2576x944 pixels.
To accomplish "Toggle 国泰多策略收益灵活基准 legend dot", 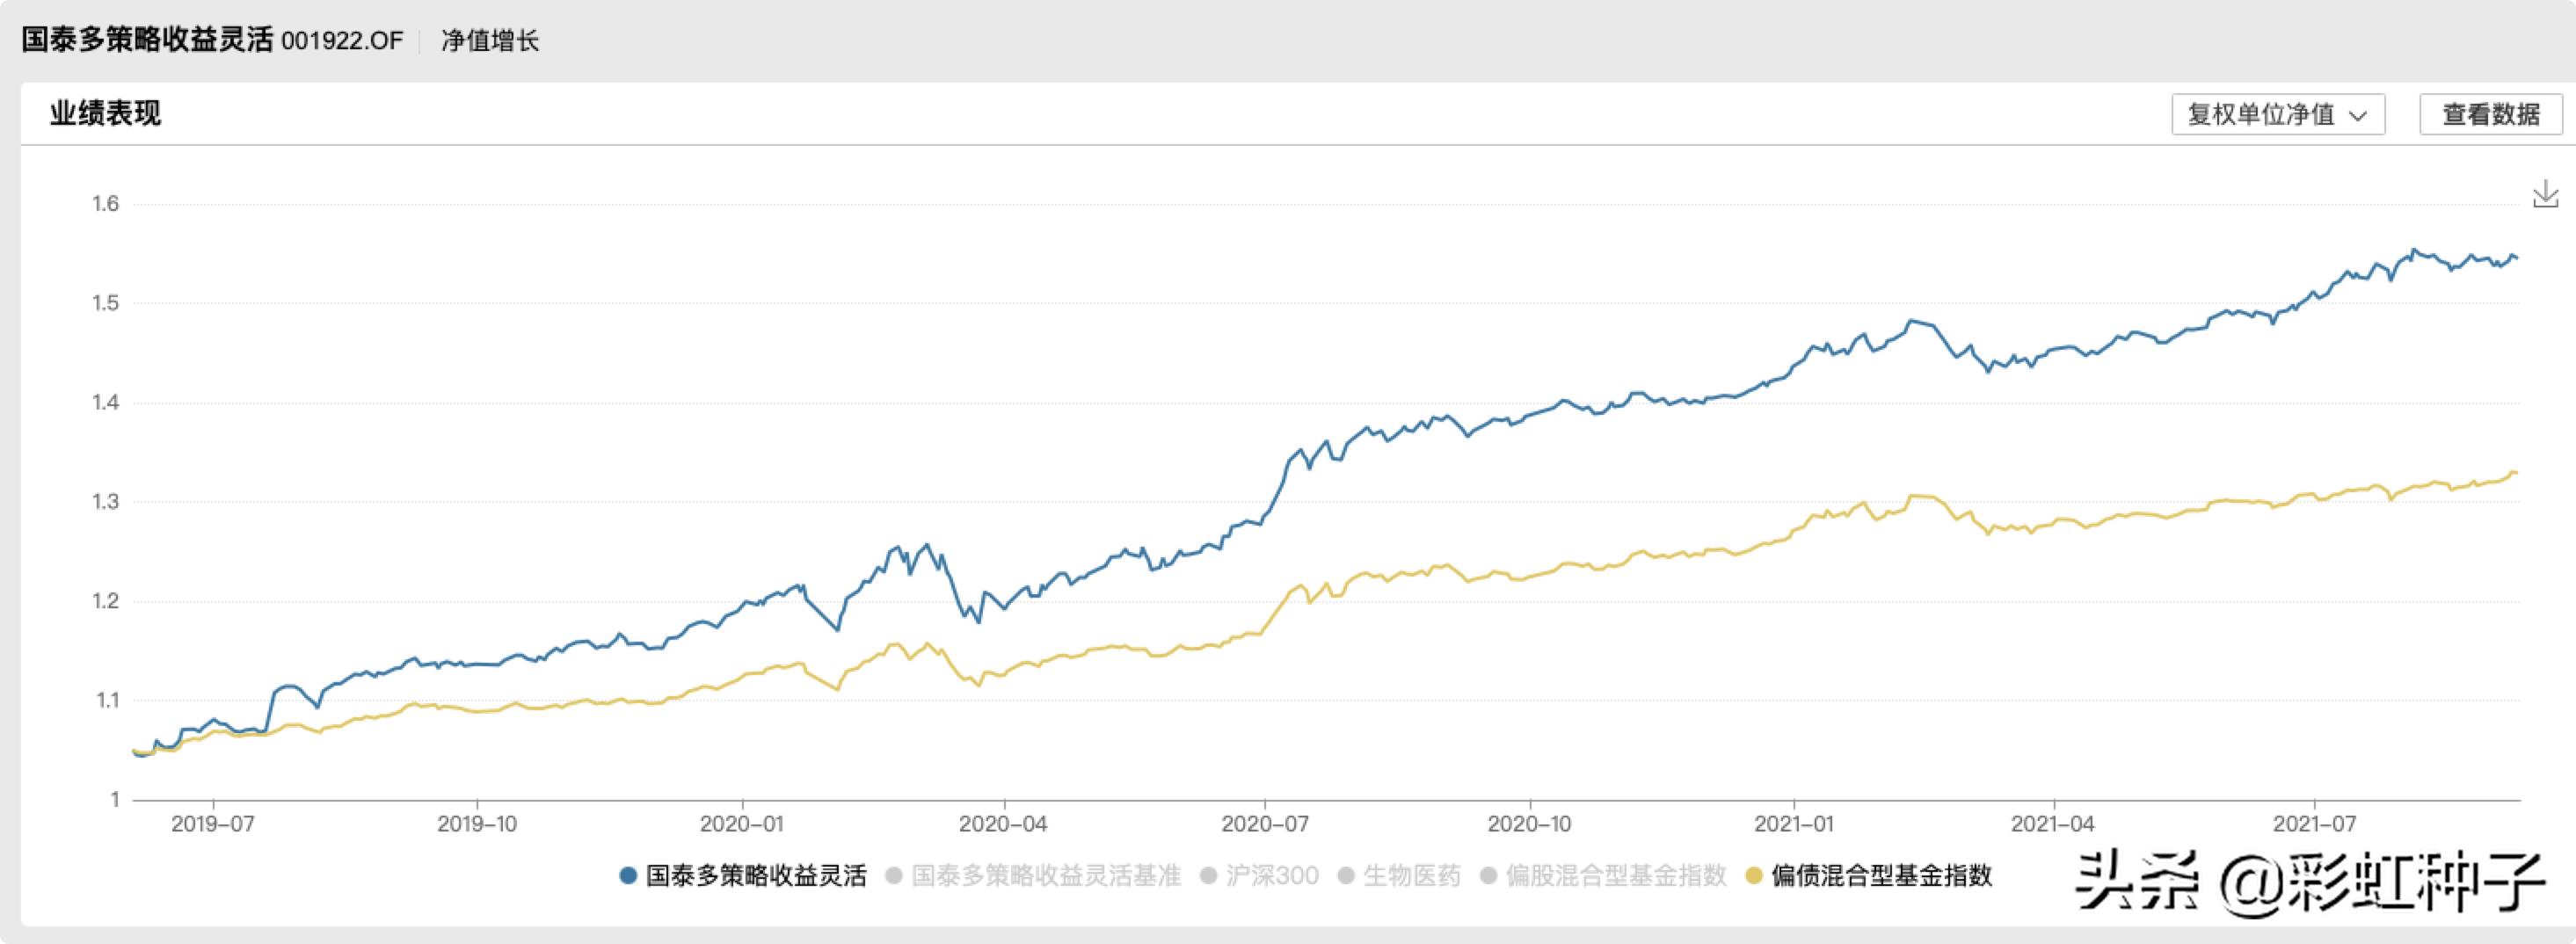I will click(894, 876).
